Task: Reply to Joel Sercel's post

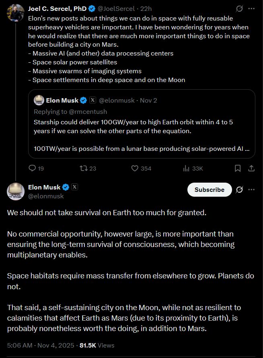Action: tap(33, 168)
